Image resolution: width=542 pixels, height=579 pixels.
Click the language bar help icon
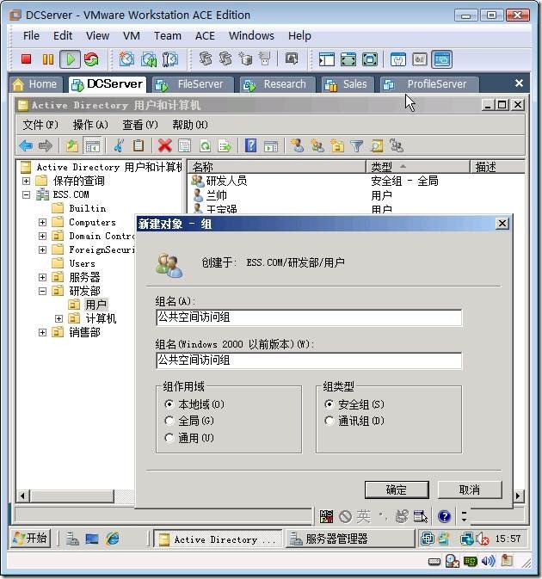click(444, 516)
